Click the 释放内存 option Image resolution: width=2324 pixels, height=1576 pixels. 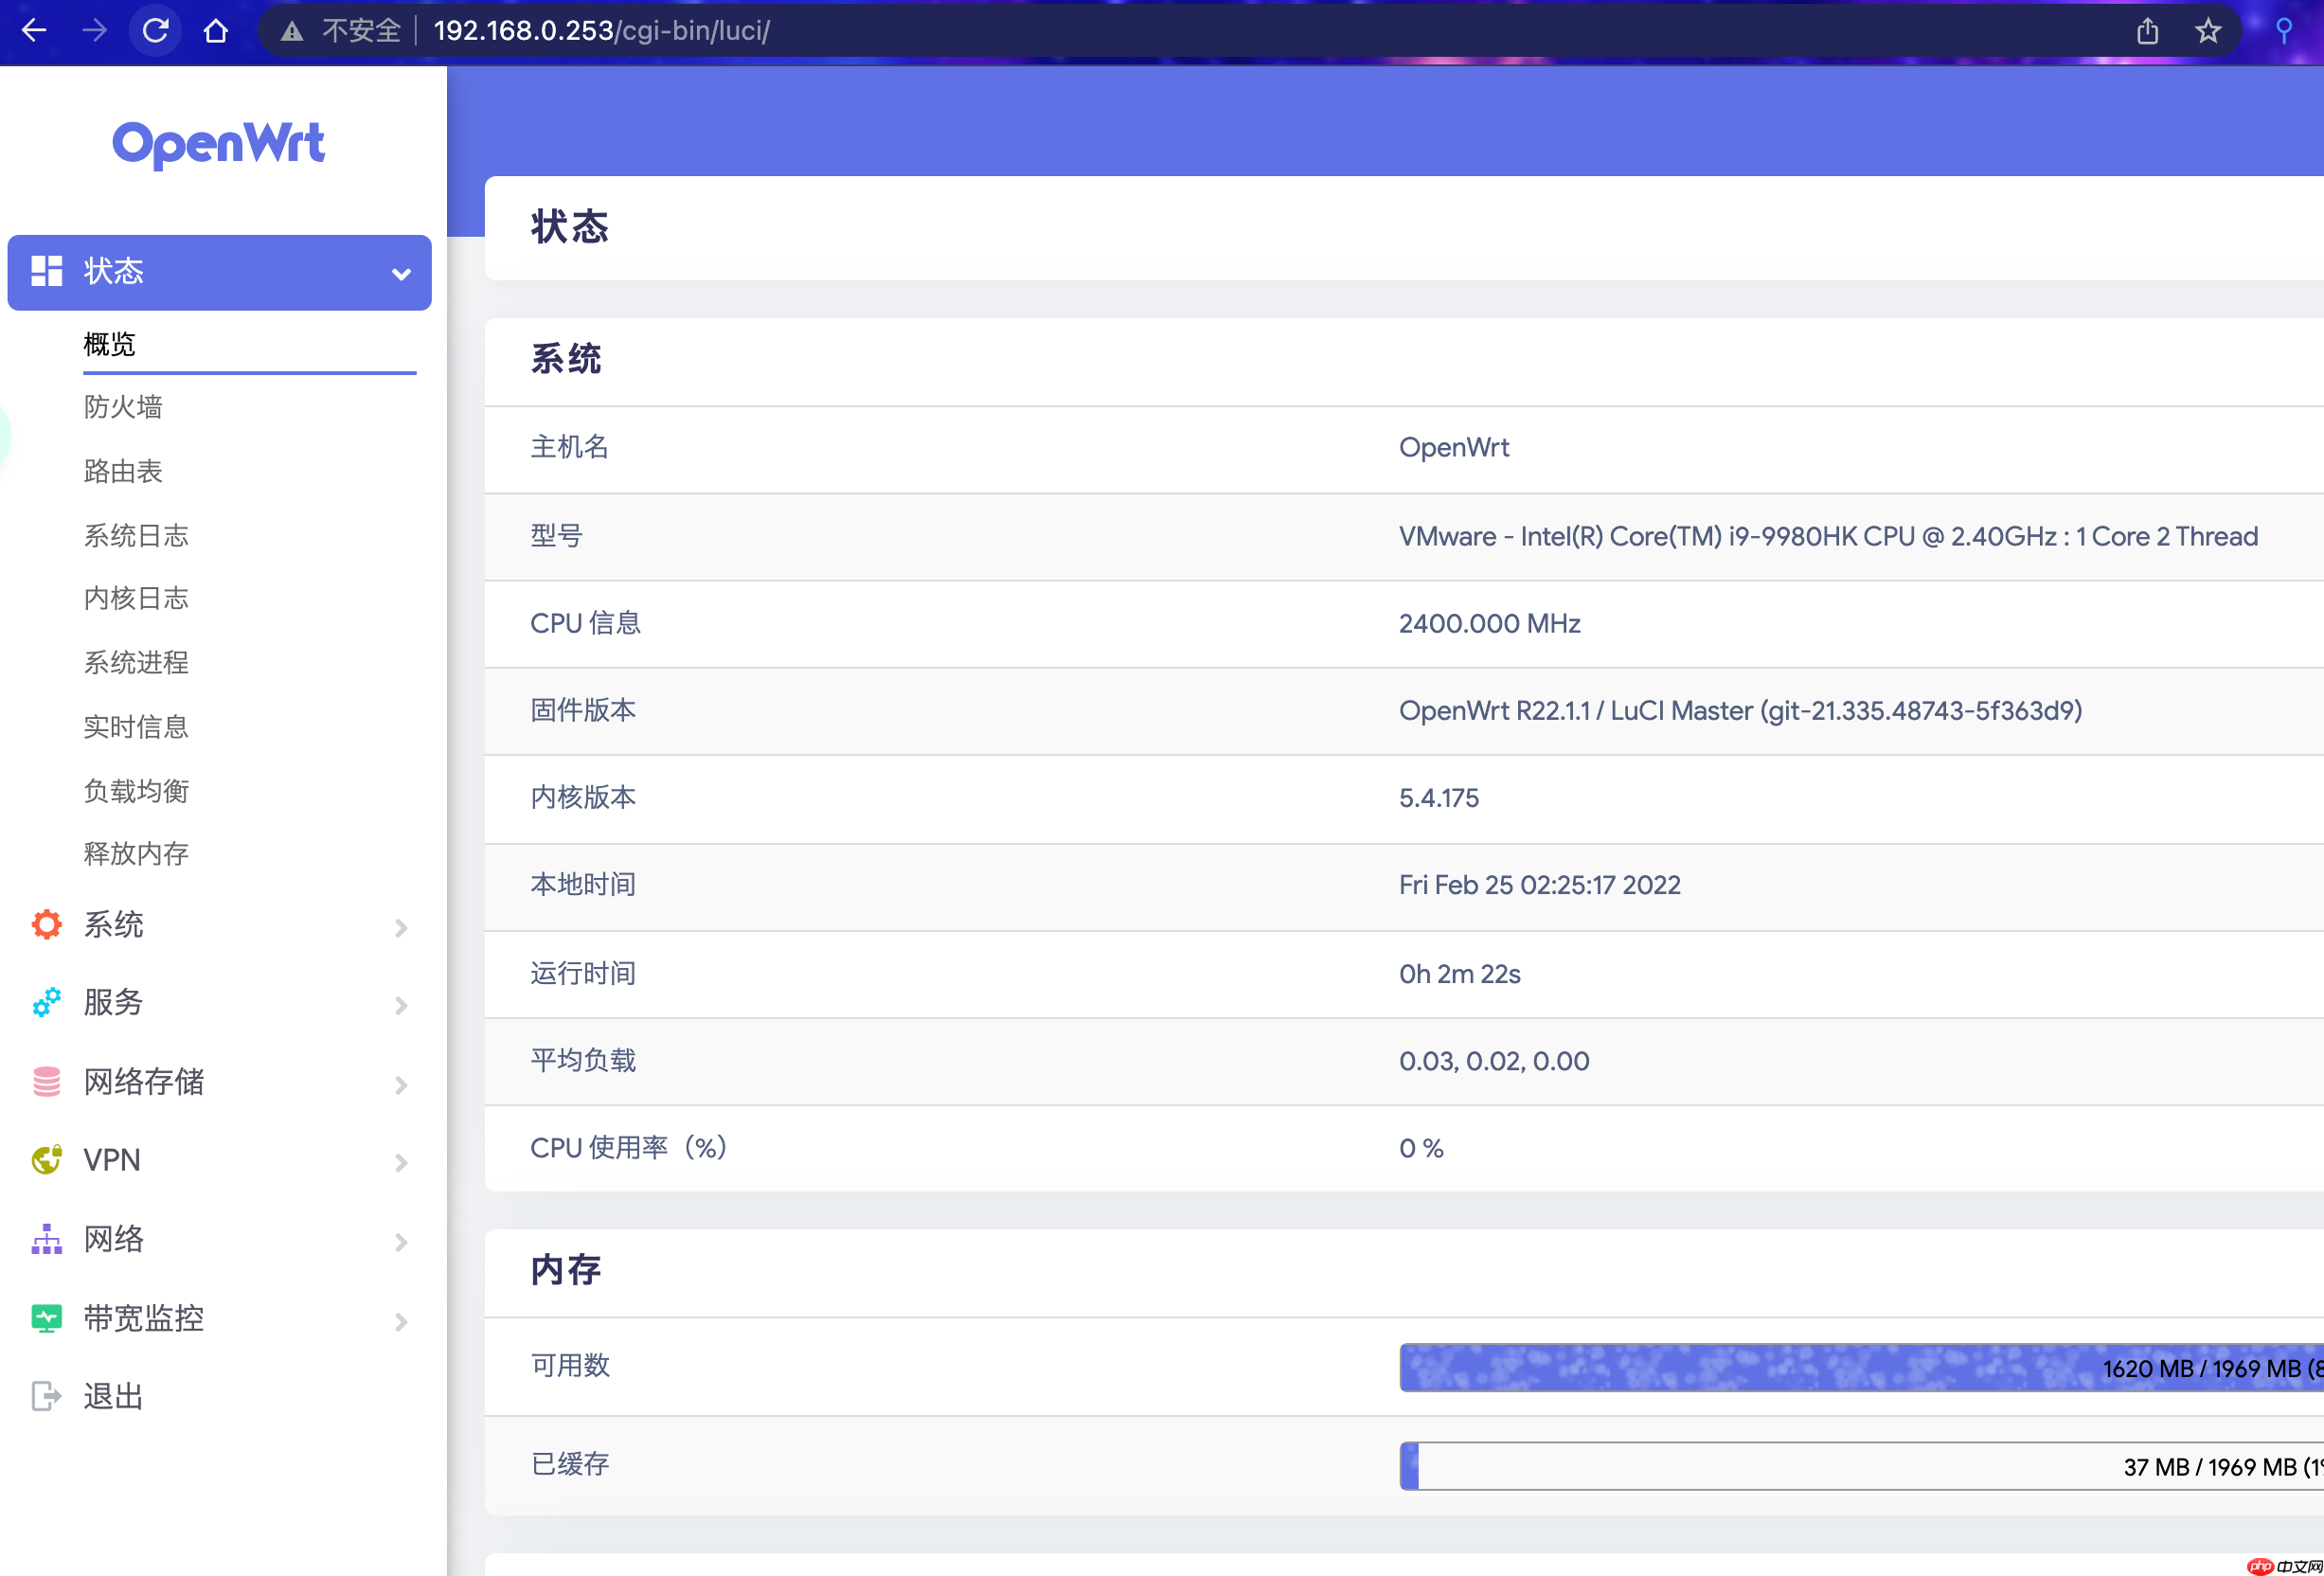(137, 853)
